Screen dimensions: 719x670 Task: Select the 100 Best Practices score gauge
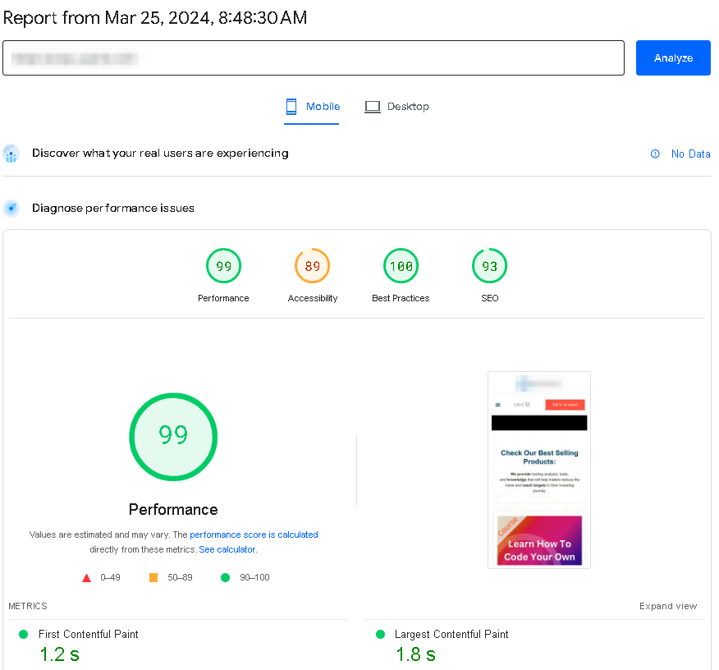[401, 266]
